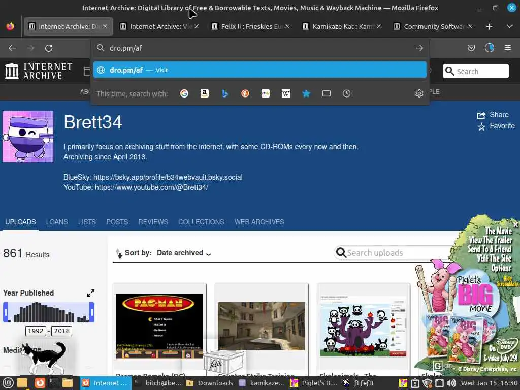
Task: Select the POSTS tab
Action: tap(117, 222)
